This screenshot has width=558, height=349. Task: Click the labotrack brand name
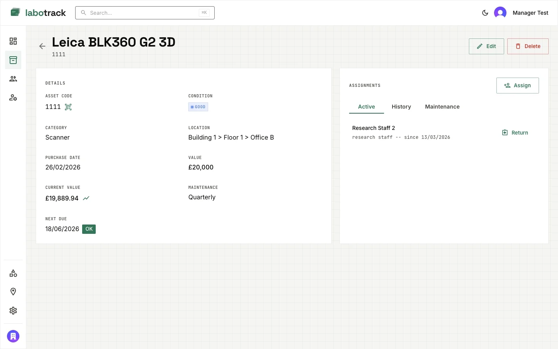click(45, 13)
